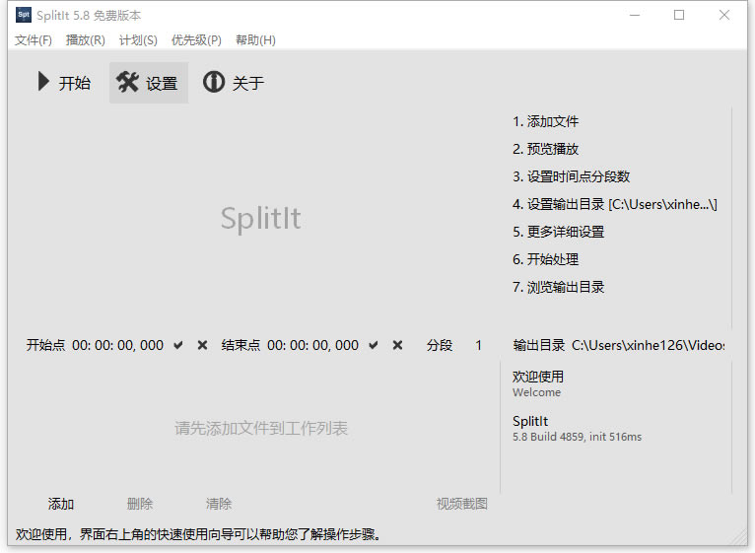Image resolution: width=755 pixels, height=553 pixels.
Task: Edit the 开始点 time value field
Action: click(117, 345)
